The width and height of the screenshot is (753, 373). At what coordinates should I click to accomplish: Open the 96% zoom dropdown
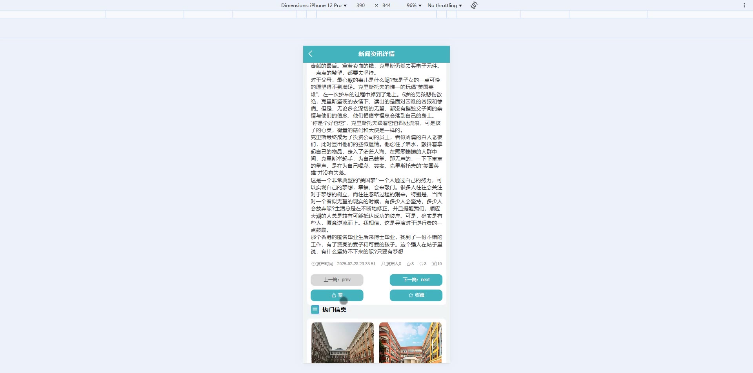[x=414, y=5]
